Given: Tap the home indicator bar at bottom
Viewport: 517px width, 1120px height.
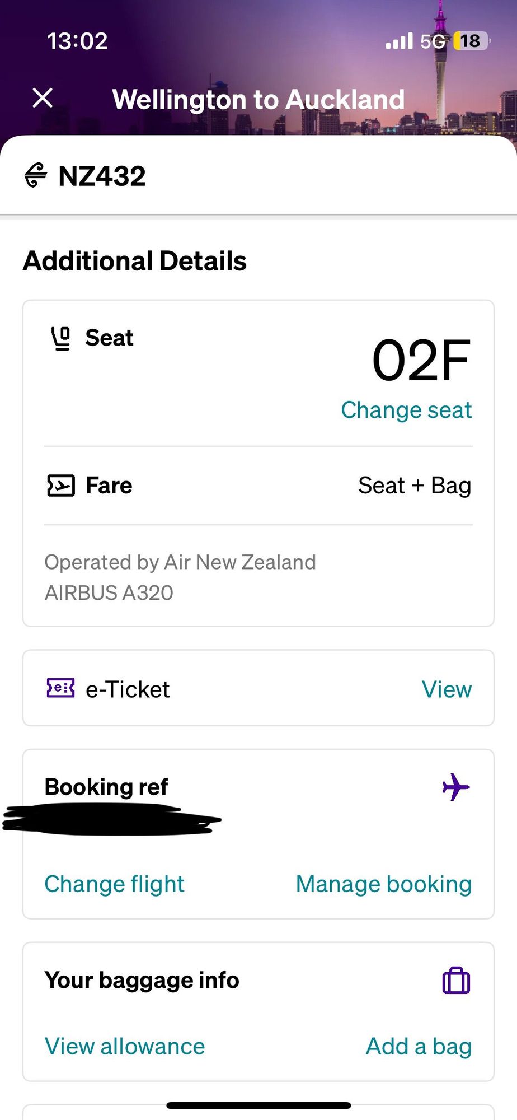Looking at the screenshot, I should [258, 1105].
